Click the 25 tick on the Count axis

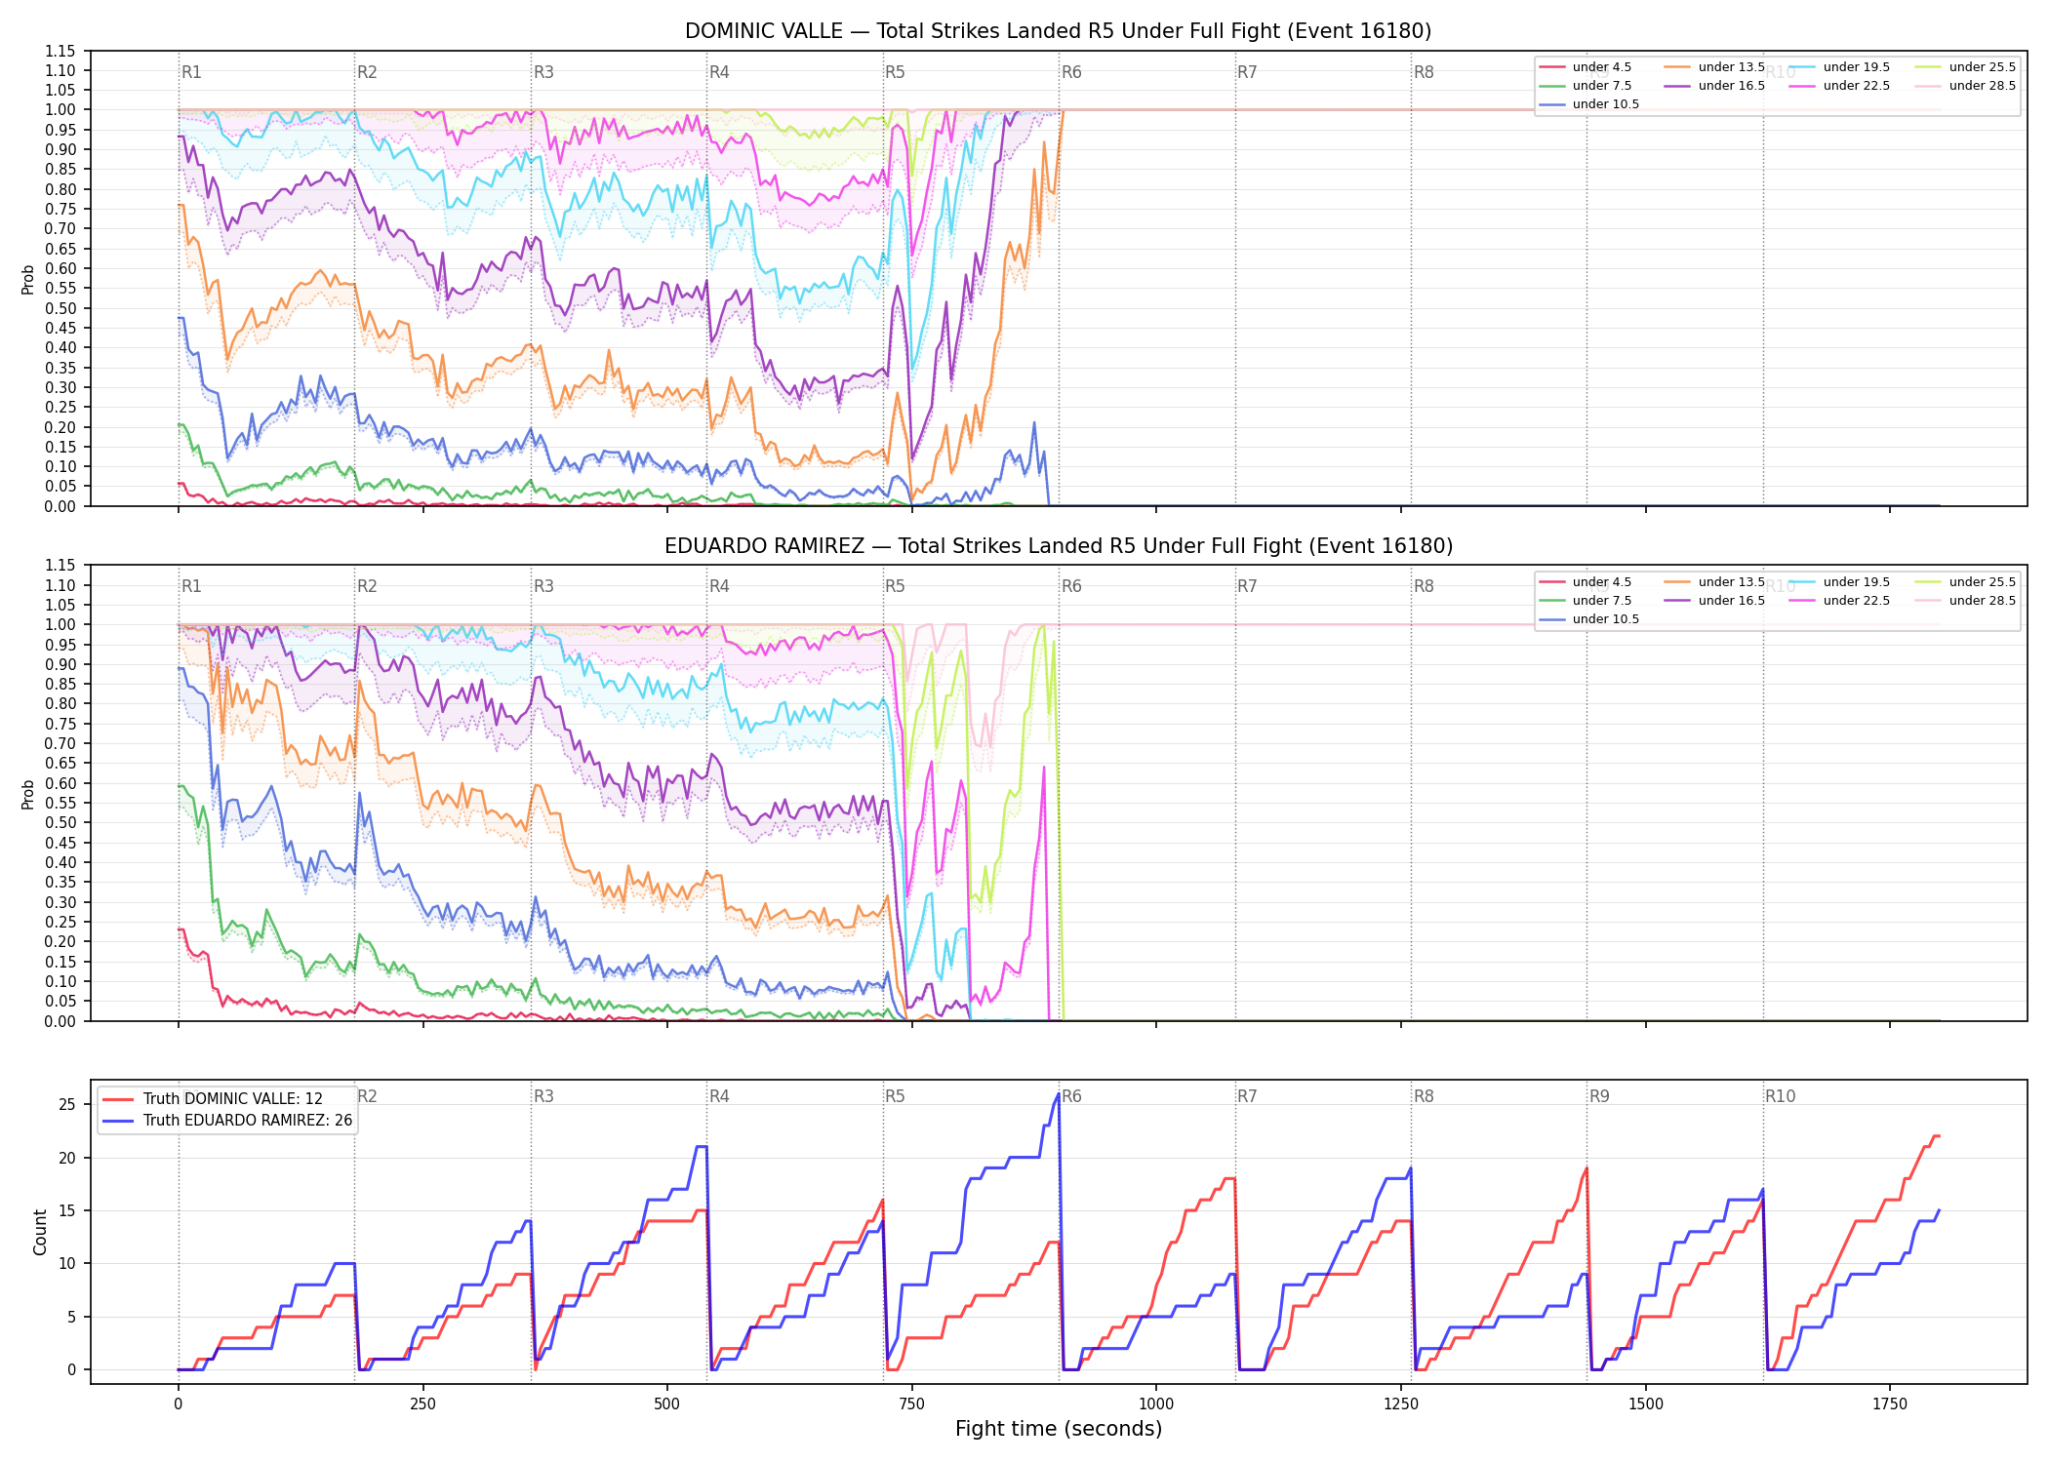(x=67, y=1104)
